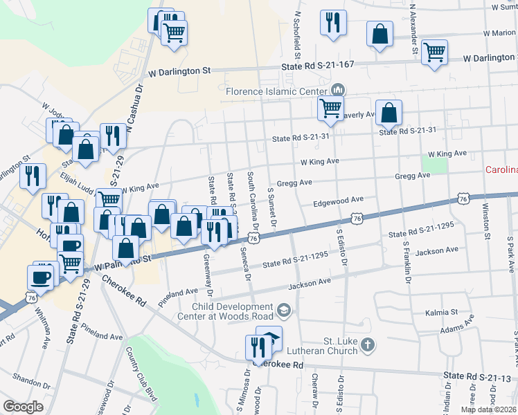Click the small green park square by W King Ave

click(434, 165)
